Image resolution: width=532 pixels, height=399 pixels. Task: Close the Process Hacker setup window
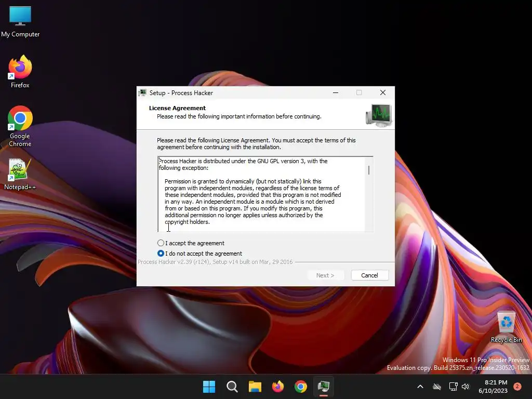[x=383, y=92]
